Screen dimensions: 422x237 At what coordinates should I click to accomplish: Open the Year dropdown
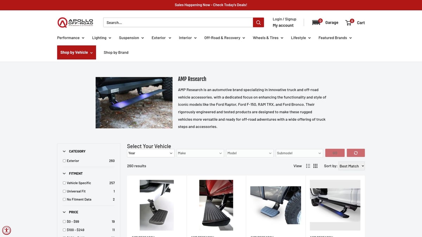click(151, 153)
